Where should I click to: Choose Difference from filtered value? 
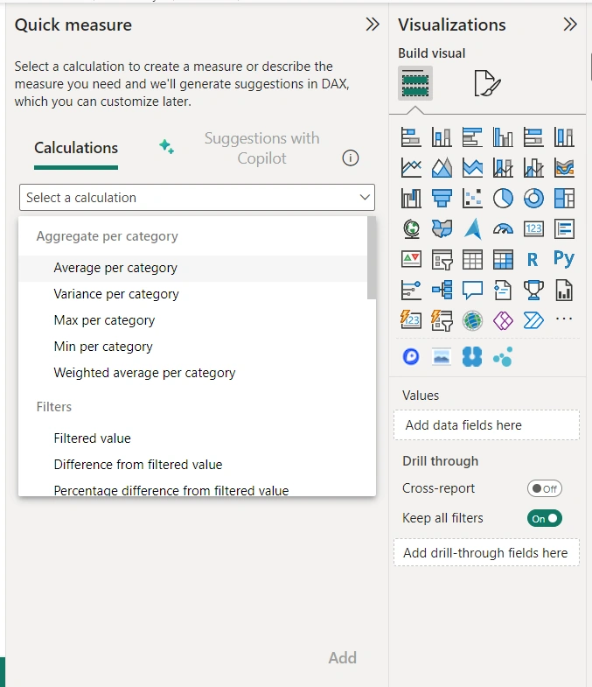click(192, 465)
